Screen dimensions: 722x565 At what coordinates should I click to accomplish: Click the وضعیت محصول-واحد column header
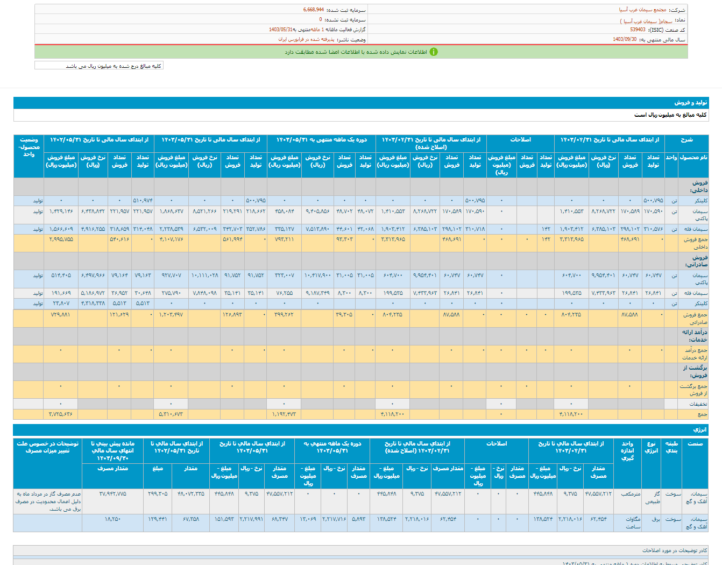29,147
